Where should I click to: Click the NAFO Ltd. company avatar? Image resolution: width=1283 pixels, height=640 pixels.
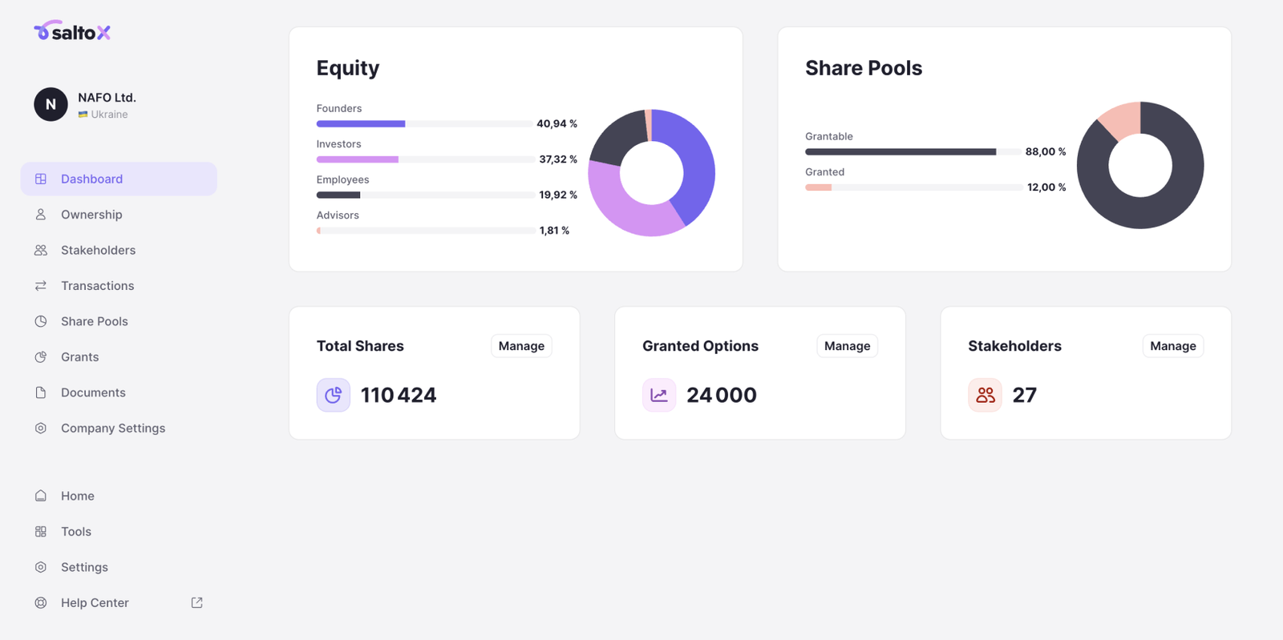[51, 104]
